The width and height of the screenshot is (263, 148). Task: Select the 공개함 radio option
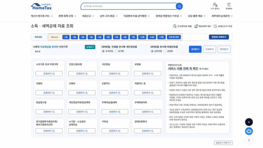click(x=116, y=51)
